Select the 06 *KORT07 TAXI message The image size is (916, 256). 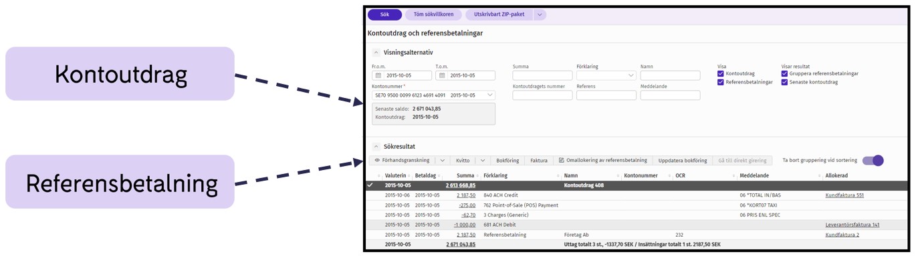(x=759, y=205)
